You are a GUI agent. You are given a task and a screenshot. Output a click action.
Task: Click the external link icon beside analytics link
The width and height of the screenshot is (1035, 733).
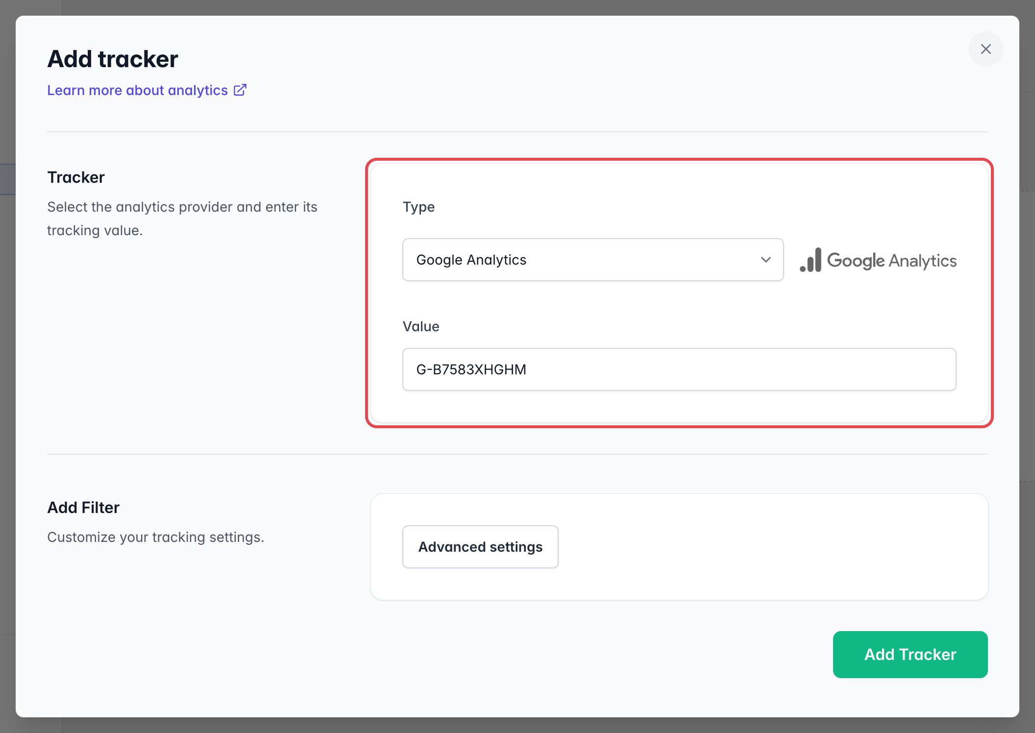240,90
